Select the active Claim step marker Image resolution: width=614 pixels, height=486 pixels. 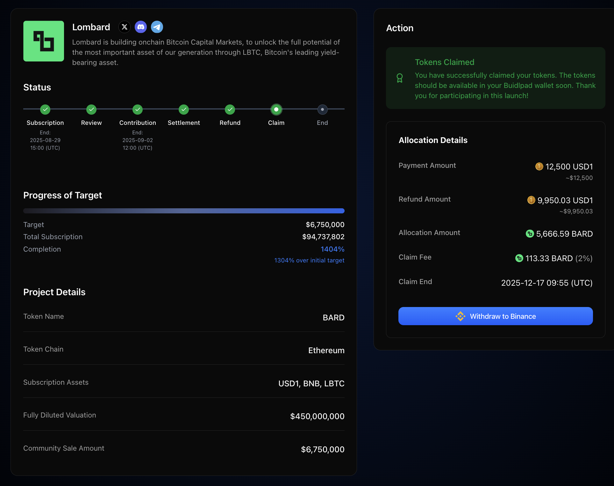click(x=276, y=110)
